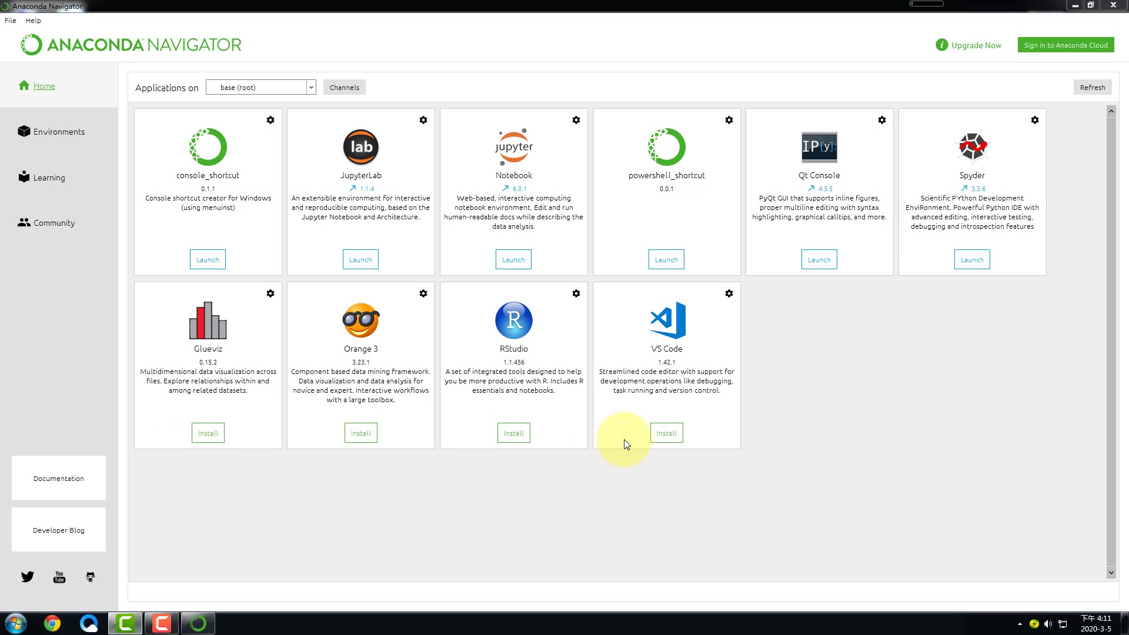Launch JupyterLab

(360, 260)
